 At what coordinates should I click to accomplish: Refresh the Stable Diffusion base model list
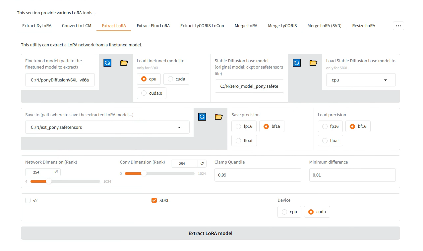tap(297, 63)
